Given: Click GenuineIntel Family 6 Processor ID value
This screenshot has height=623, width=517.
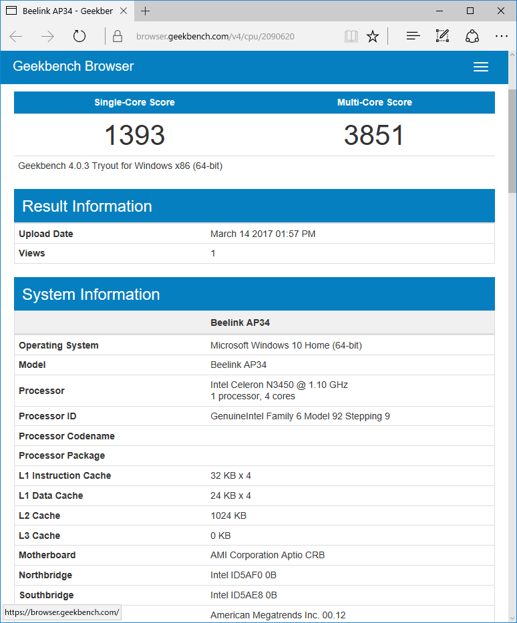Looking at the screenshot, I should click(x=300, y=416).
